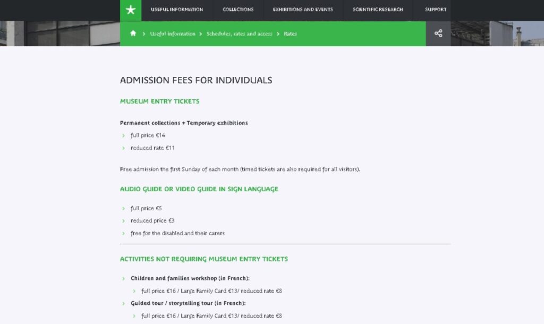Click Guided tour / storytelling tour item
Viewport: 544px width, 324px height.
coord(188,303)
